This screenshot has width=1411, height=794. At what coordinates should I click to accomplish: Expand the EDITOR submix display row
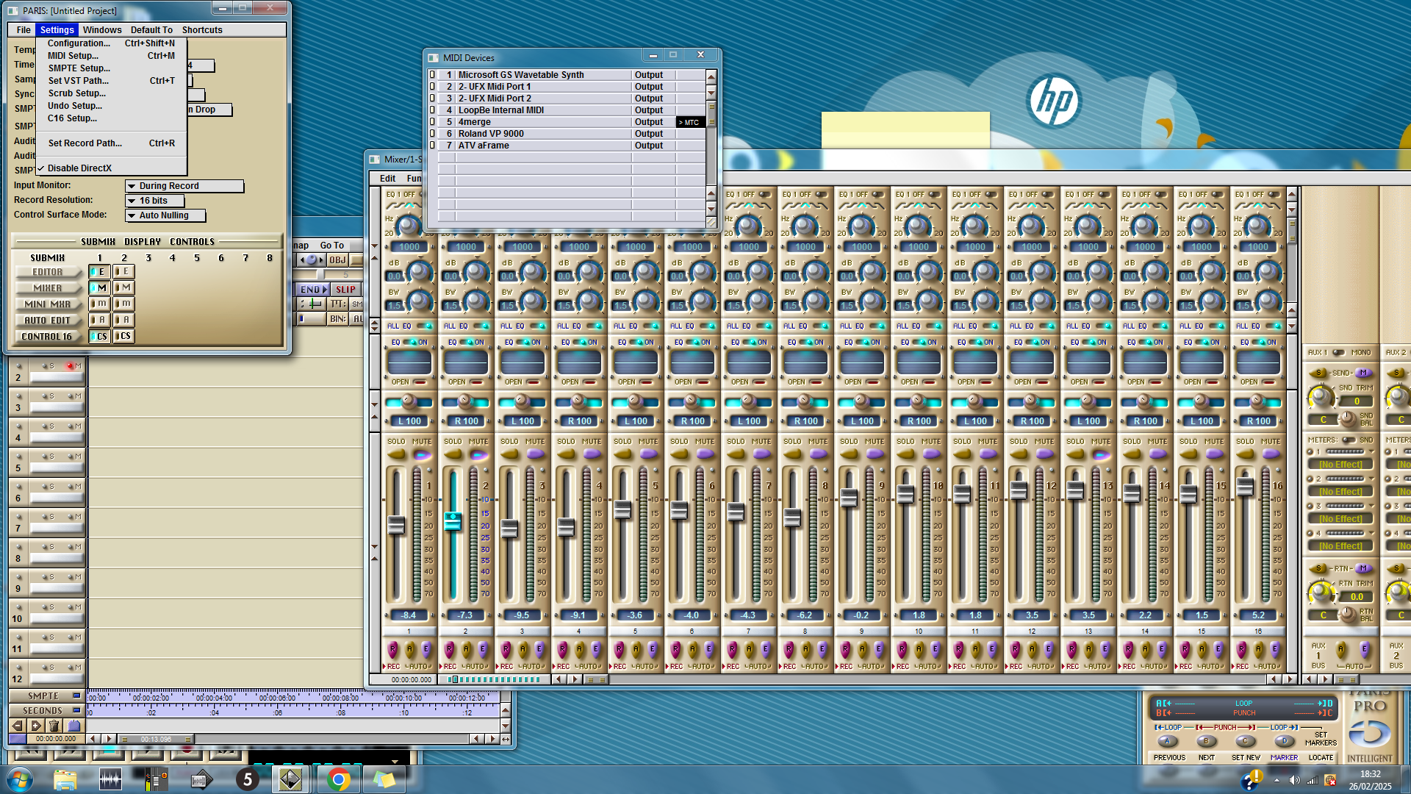click(48, 272)
